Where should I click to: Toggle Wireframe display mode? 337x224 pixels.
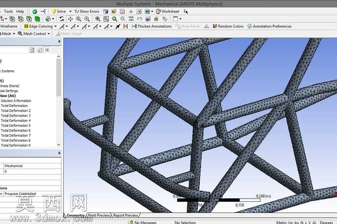pyautogui.click(x=9, y=26)
